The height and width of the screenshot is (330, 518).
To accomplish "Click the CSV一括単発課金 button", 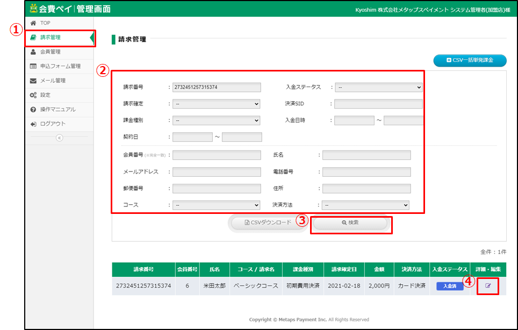I will click(470, 60).
